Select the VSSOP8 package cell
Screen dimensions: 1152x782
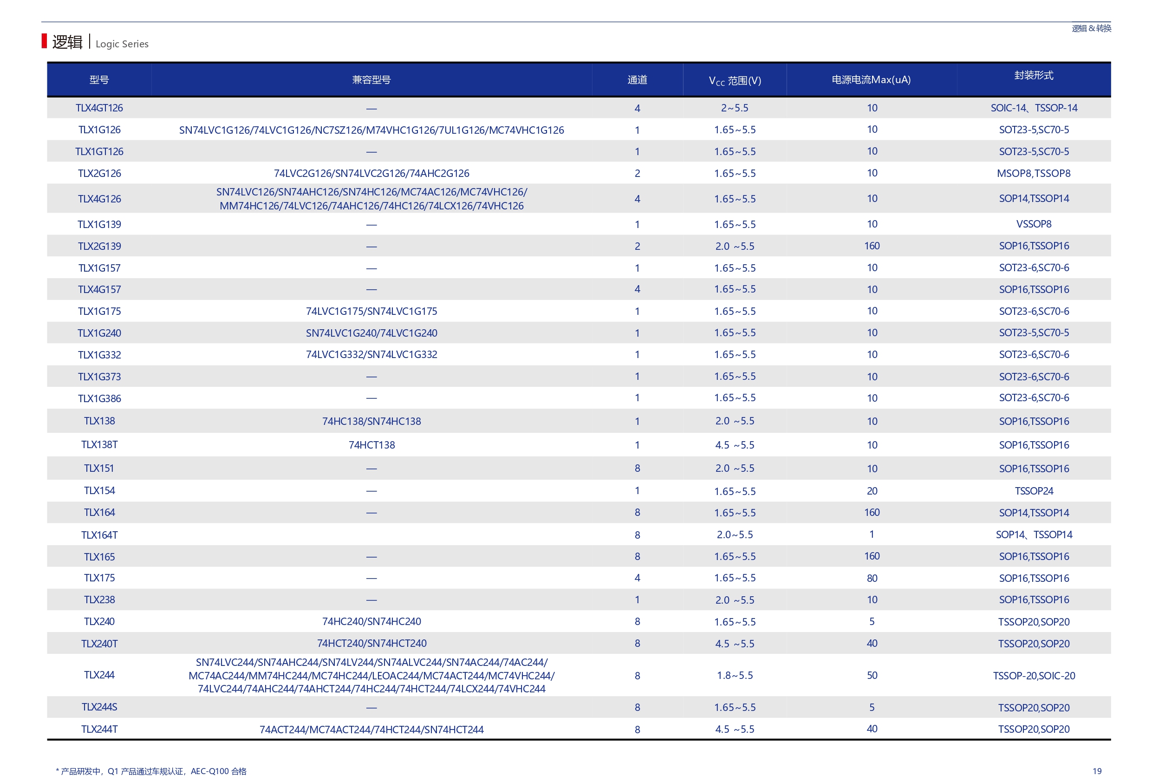[1034, 224]
